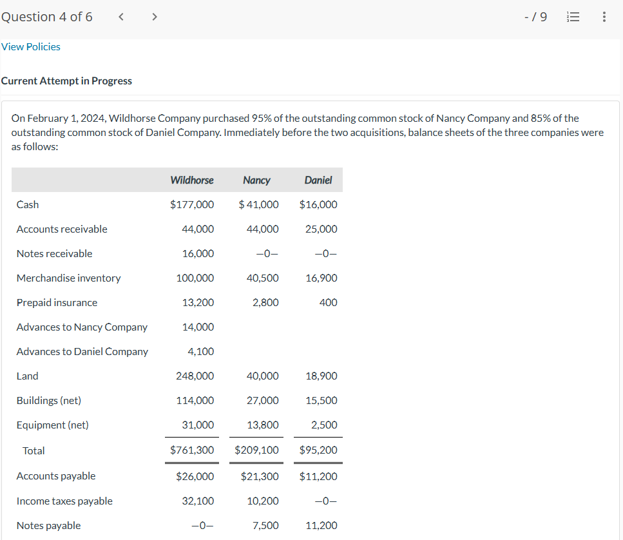Screen dimensions: 623x540
Task: Select the Notes payable row label
Action: (48, 526)
